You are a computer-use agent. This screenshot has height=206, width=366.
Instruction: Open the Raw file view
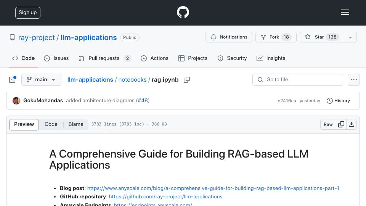(328, 124)
